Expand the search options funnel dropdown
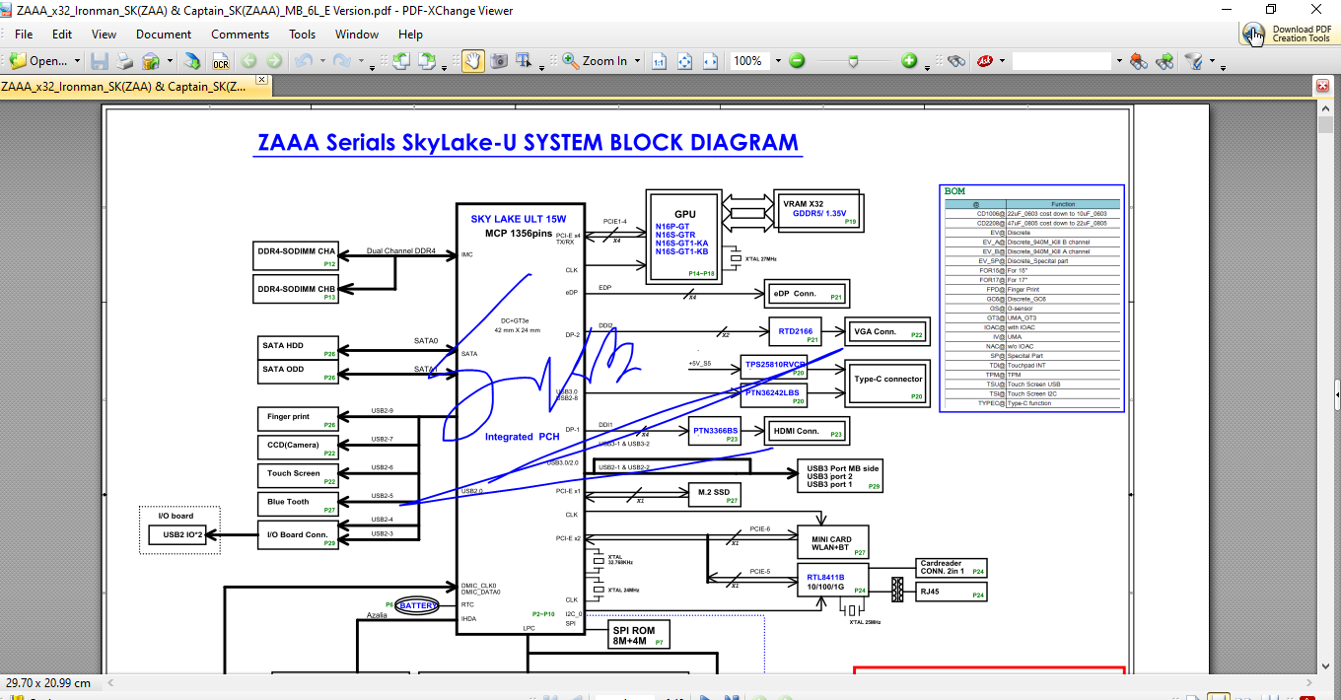Image resolution: width=1341 pixels, height=700 pixels. point(1212,61)
